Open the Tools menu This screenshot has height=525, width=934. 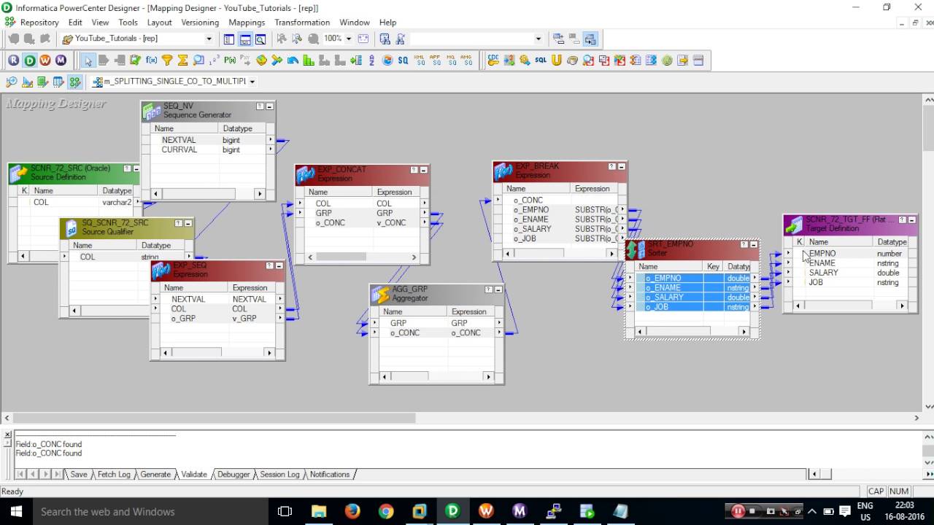click(128, 23)
